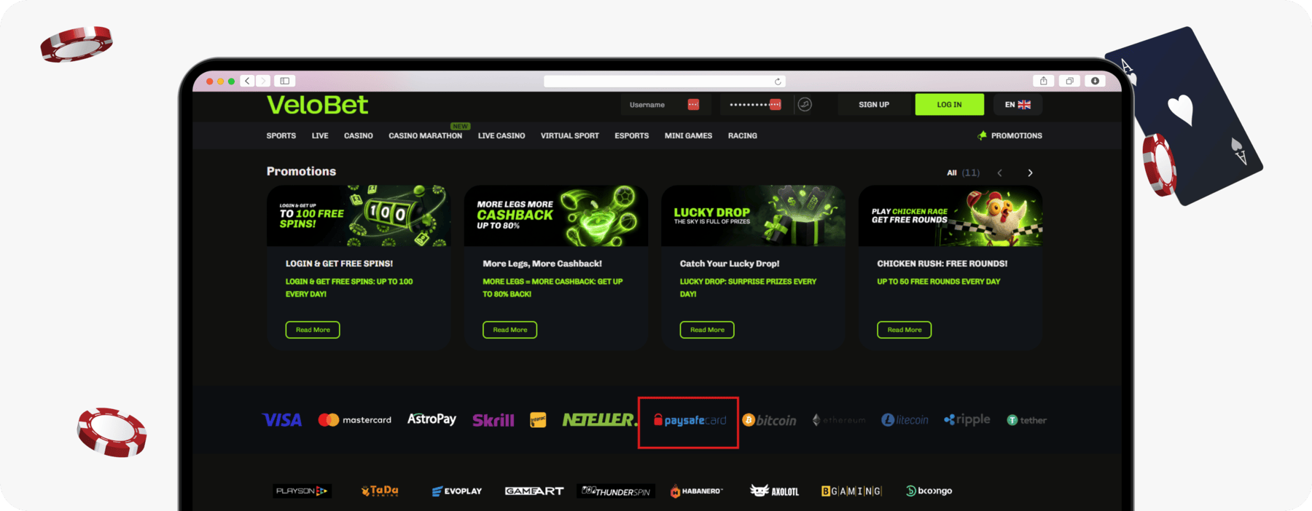Open the browser downloads button

coord(1095,81)
